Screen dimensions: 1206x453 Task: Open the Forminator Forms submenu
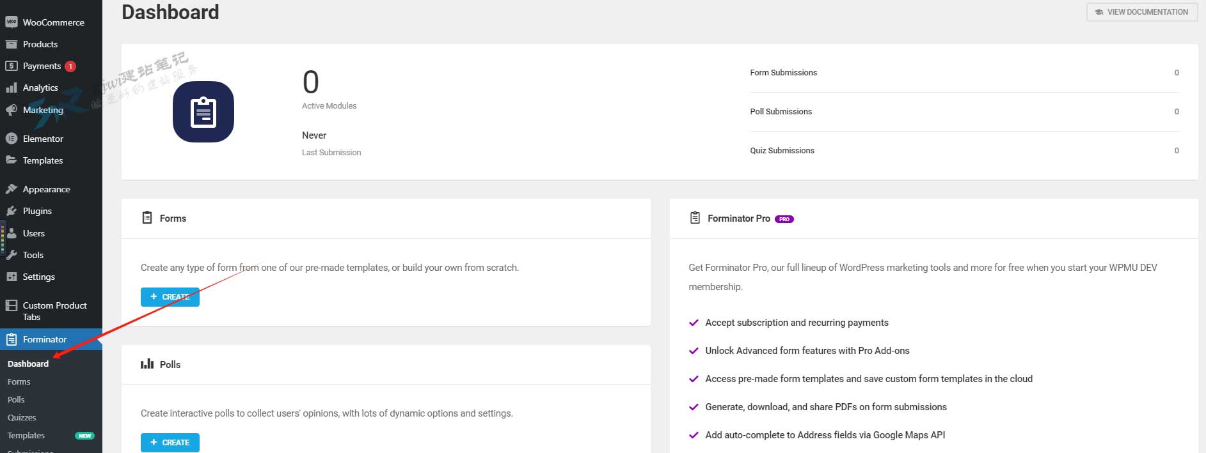click(x=19, y=381)
